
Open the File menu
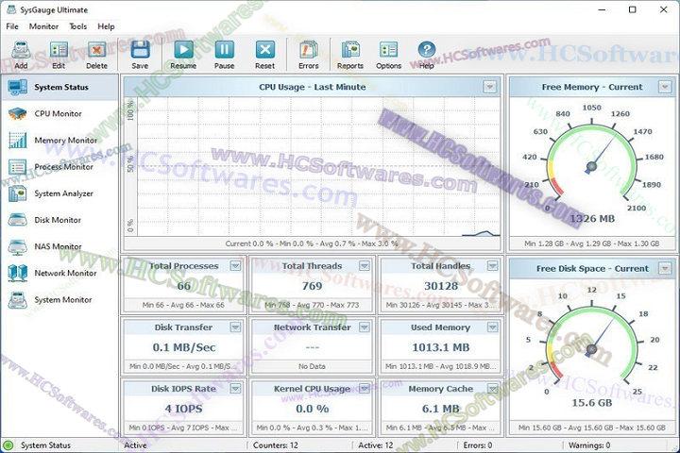pyautogui.click(x=12, y=26)
